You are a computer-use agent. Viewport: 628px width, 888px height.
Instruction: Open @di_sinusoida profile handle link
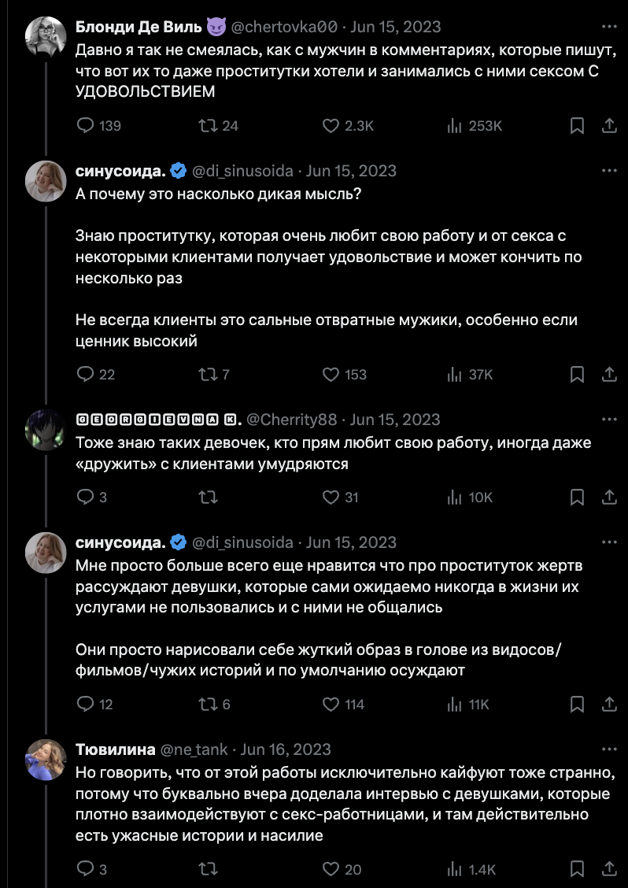tap(243, 171)
